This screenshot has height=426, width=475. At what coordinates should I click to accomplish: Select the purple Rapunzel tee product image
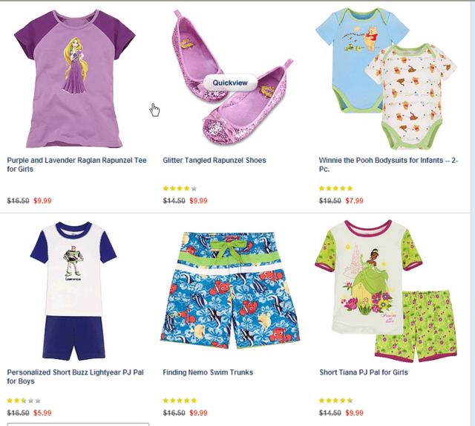75,79
